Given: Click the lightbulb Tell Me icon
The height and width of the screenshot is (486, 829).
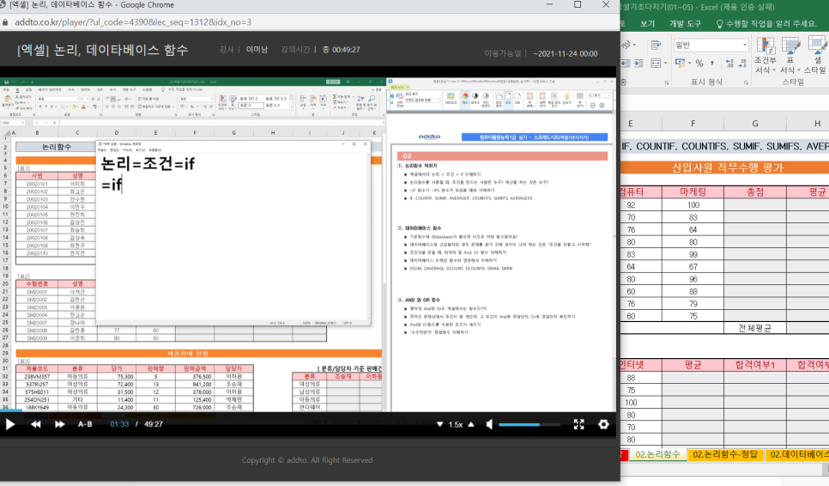Looking at the screenshot, I should coord(719,24).
